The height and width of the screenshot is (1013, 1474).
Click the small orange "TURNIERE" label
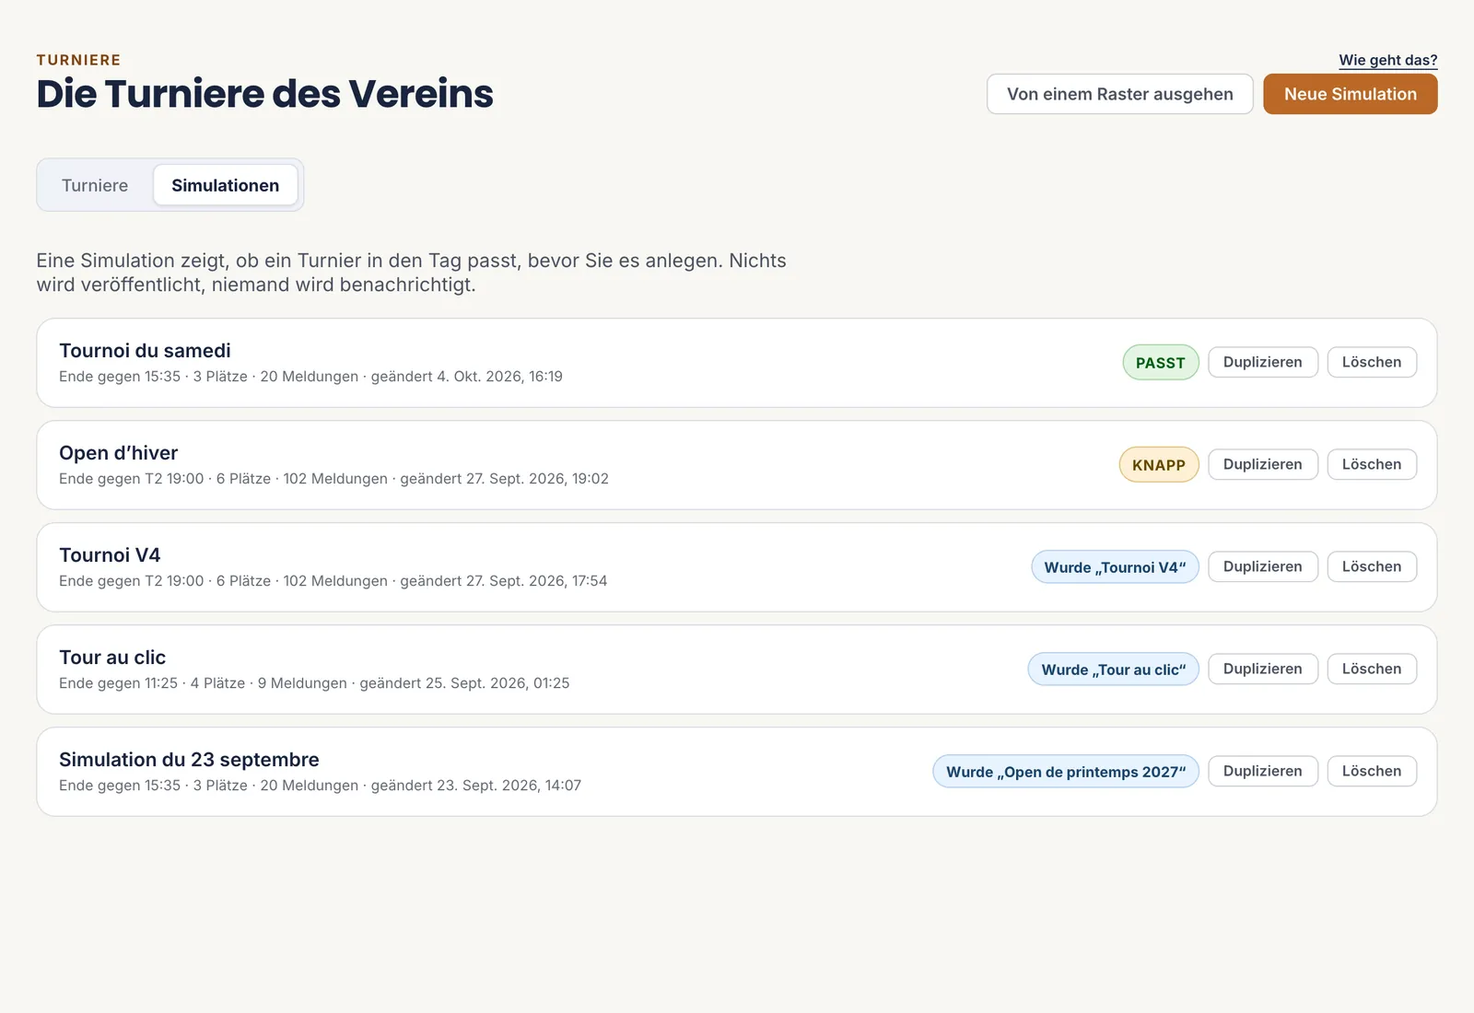pyautogui.click(x=78, y=60)
